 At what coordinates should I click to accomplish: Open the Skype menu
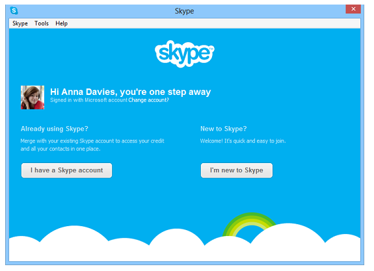coord(20,23)
